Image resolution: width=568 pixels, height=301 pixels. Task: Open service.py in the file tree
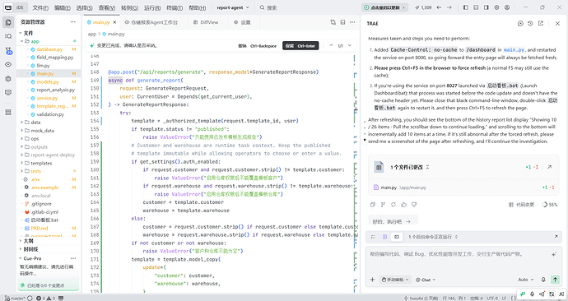(47, 98)
